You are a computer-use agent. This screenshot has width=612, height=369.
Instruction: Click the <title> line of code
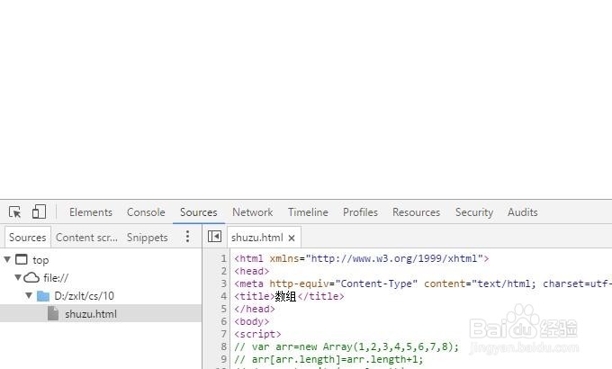[x=289, y=296]
